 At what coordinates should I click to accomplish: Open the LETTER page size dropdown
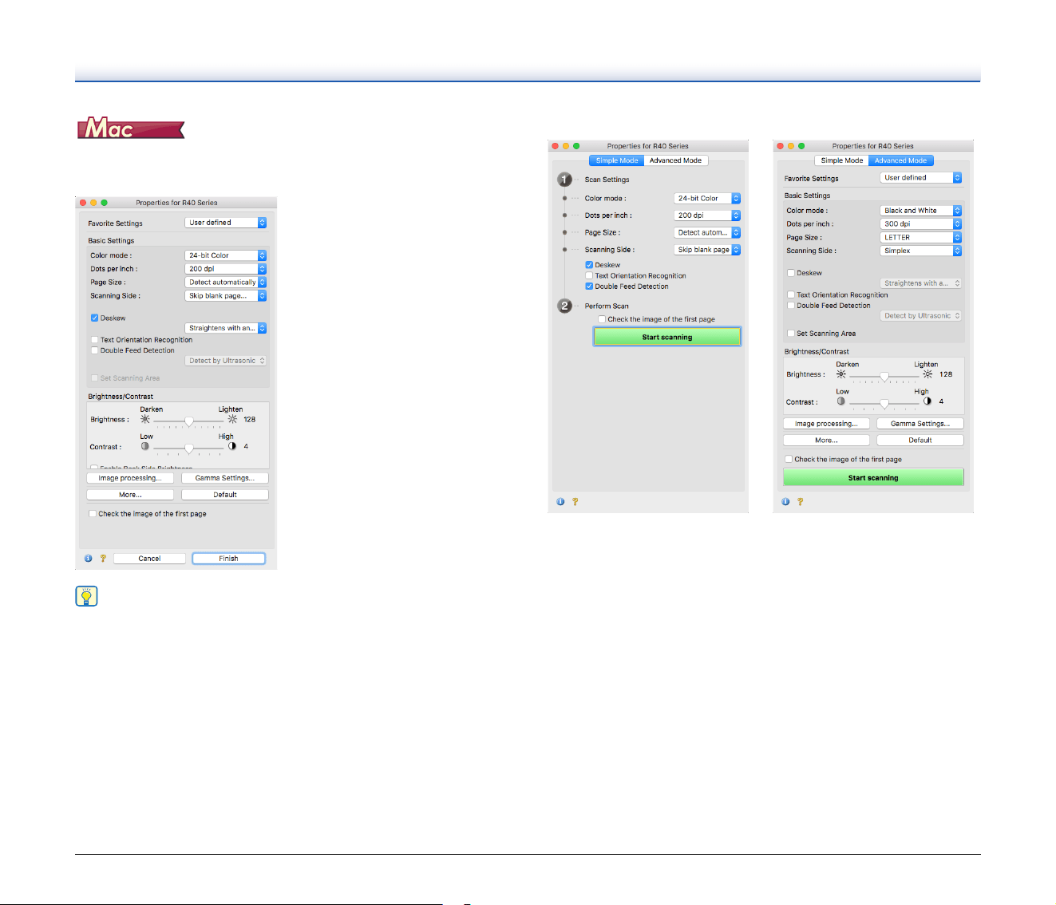tap(921, 238)
